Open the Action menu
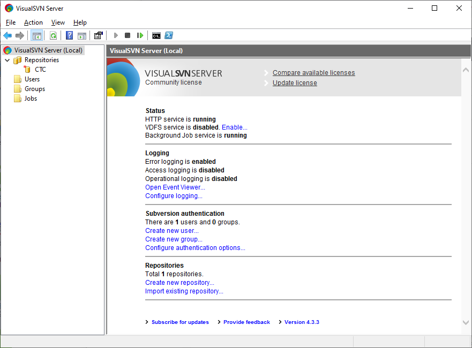 33,22
